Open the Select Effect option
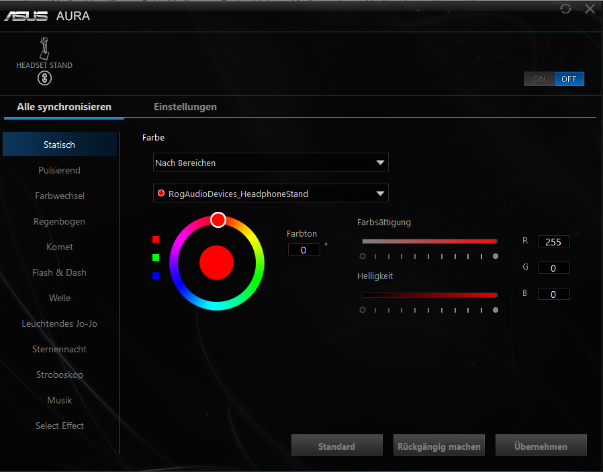 coord(60,426)
